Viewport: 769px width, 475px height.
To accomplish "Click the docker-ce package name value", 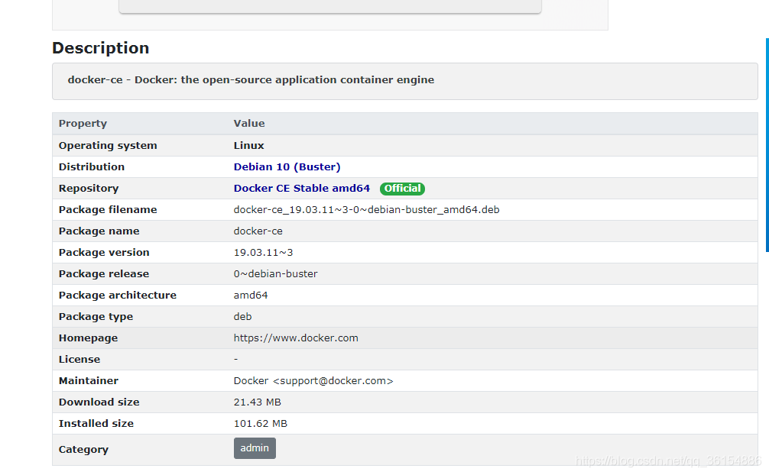I will click(x=258, y=231).
